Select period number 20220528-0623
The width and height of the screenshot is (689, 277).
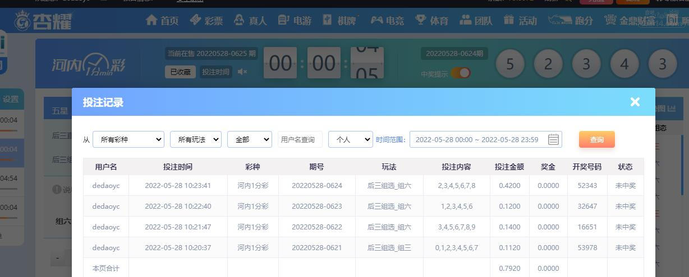point(317,206)
